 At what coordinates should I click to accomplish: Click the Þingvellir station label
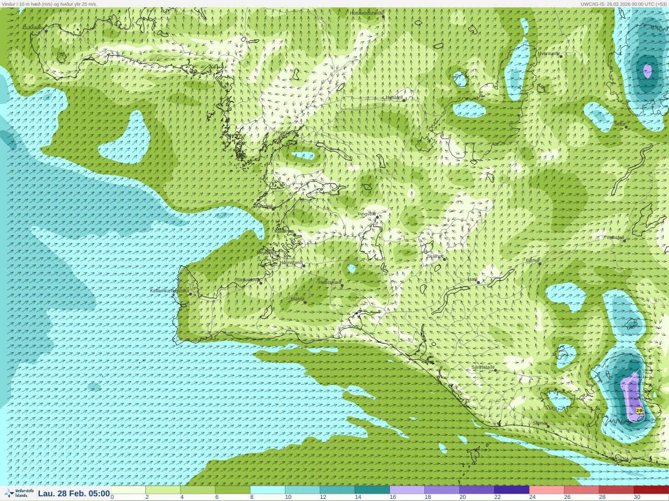coord(367,214)
